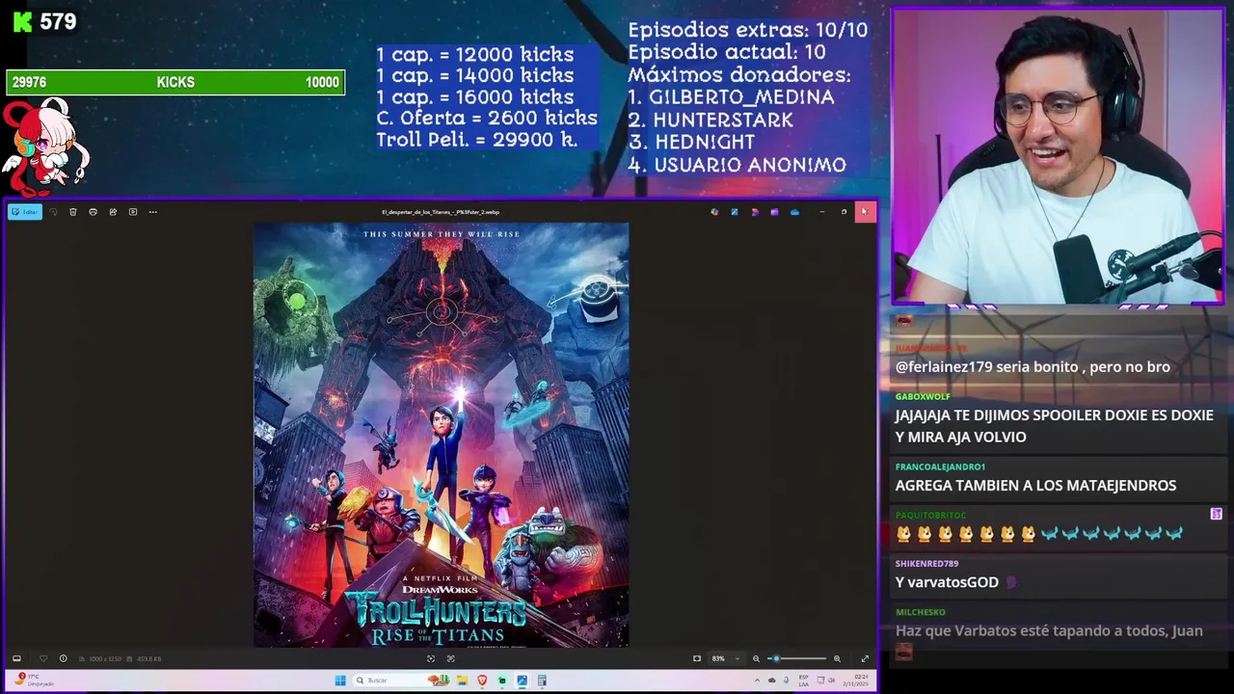Click the SHIKENRED789 chat username
Image resolution: width=1234 pixels, height=694 pixels.
[x=926, y=564]
